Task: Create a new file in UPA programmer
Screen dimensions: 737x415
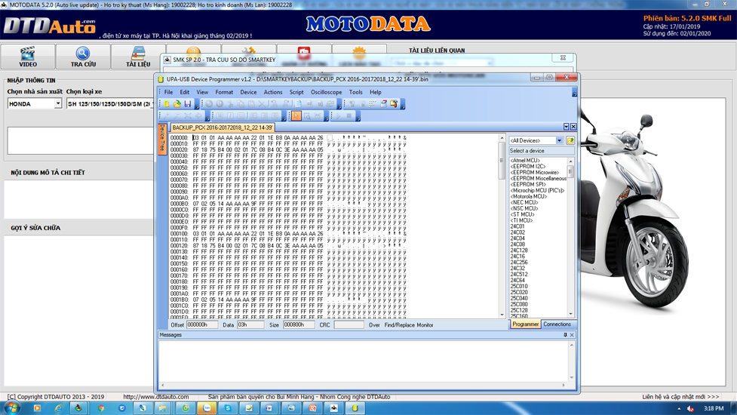Action: 167,104
